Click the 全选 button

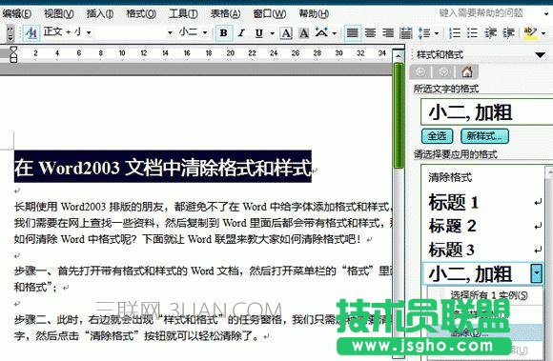(438, 136)
